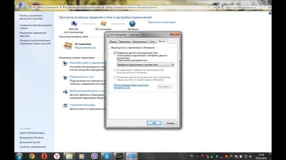The image size is (286, 160).
Task: Click the 3G Connection bench icon in network map
Action: [x=103, y=24]
